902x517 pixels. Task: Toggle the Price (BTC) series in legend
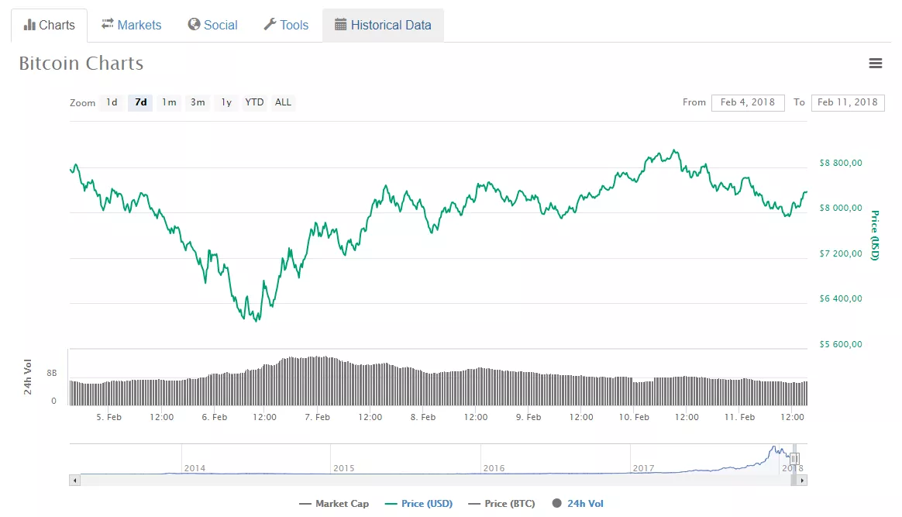[x=501, y=504]
